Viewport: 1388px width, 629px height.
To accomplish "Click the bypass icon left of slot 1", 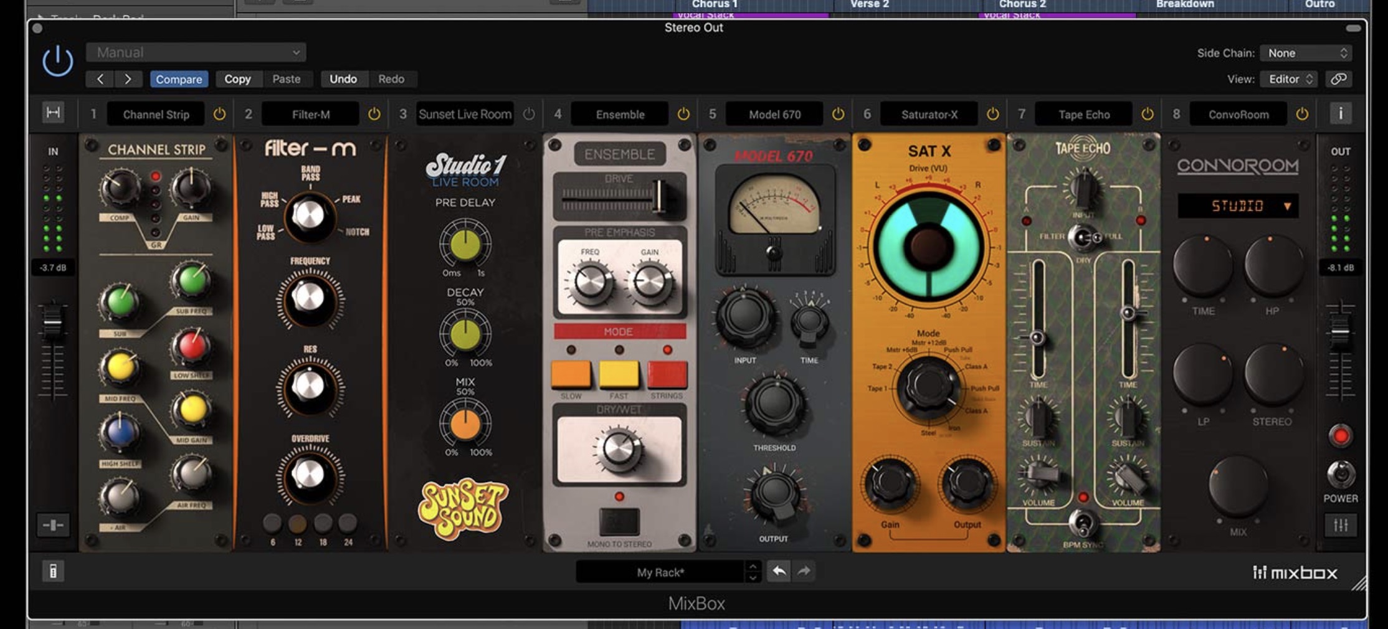I will [55, 113].
